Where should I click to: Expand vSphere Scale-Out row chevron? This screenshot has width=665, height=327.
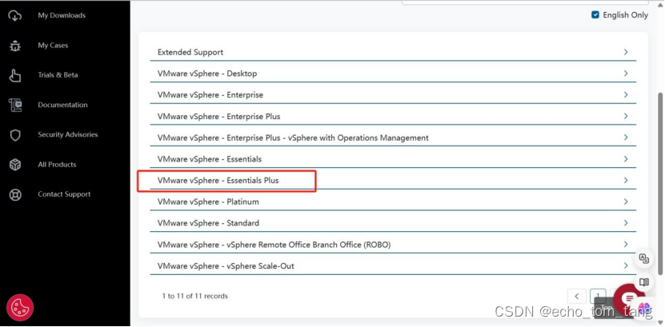click(626, 265)
